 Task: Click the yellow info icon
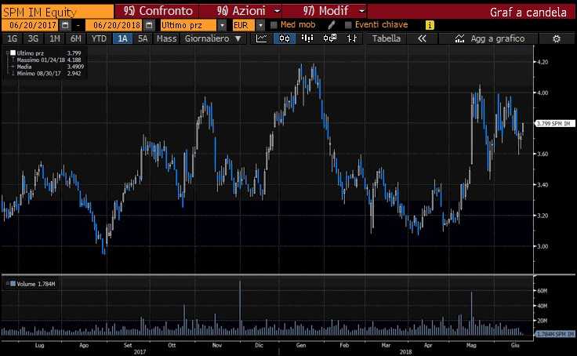pyautogui.click(x=430, y=25)
